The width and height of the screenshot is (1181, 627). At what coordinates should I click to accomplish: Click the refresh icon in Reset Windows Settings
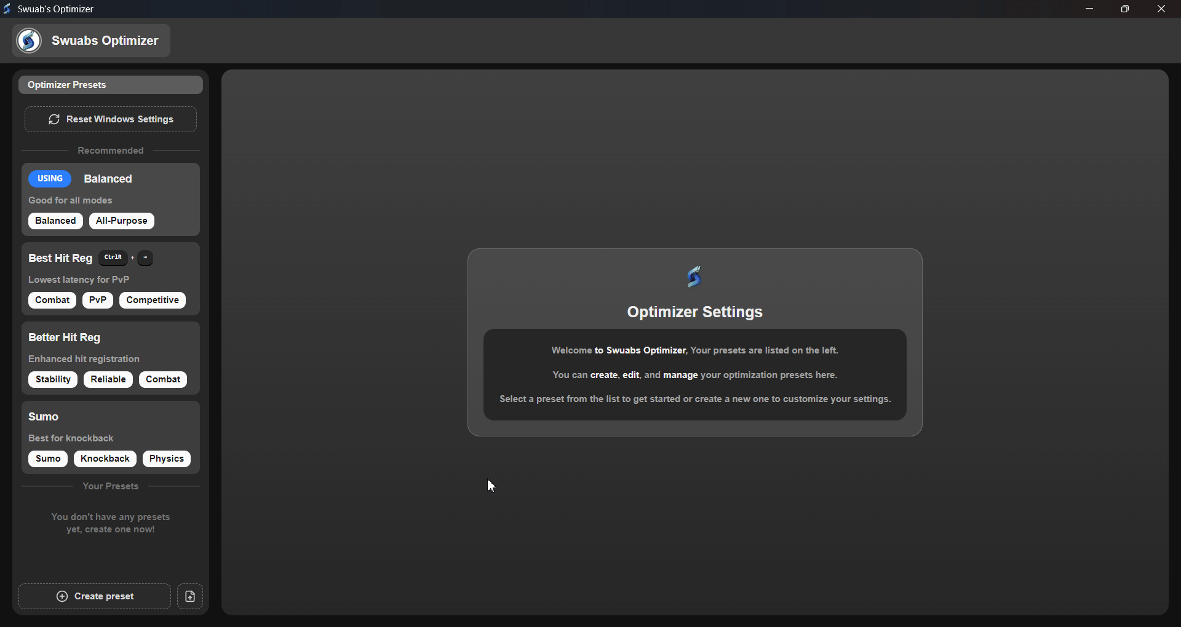pyautogui.click(x=54, y=119)
